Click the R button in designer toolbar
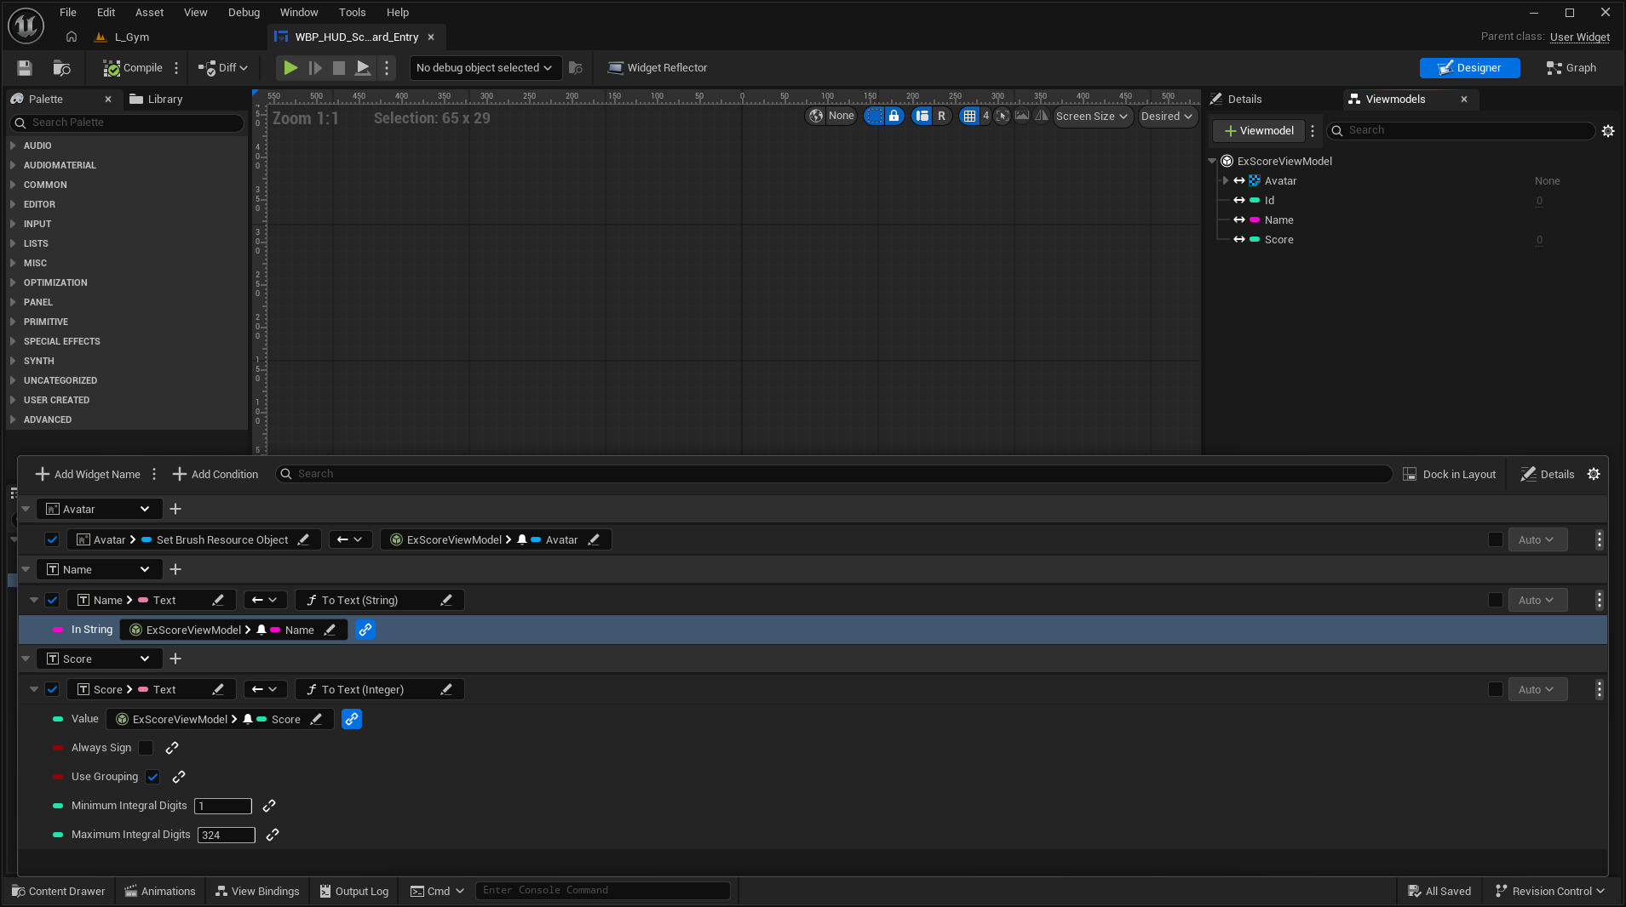Screen dimensions: 1626x907 pos(941,117)
